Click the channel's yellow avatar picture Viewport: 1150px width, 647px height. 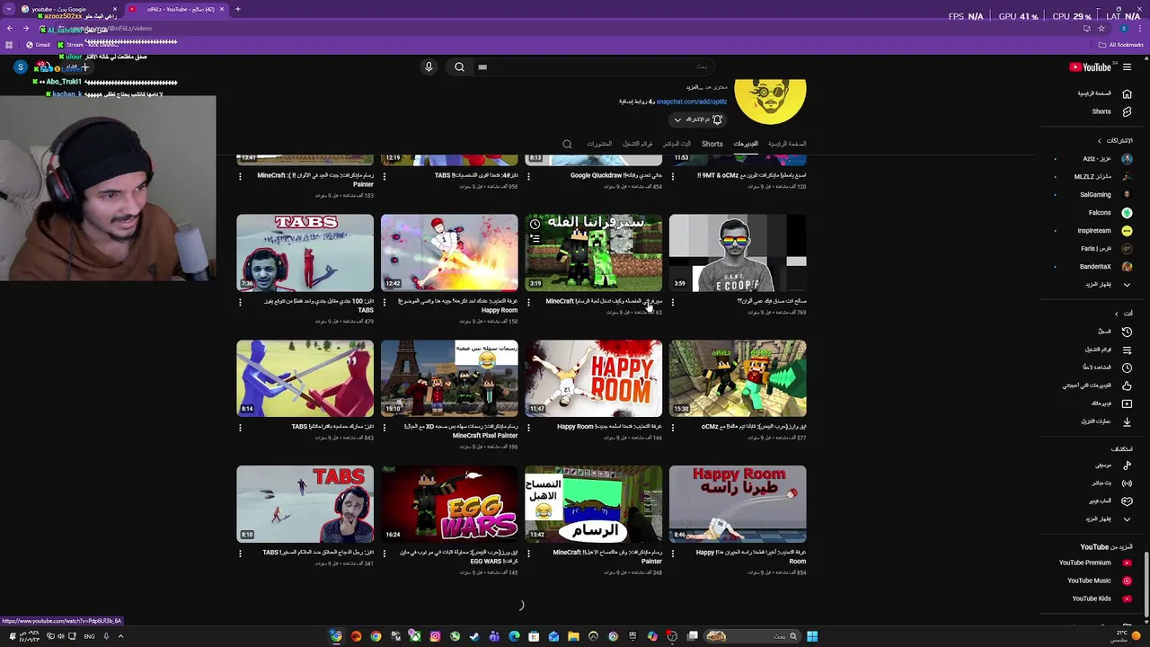pyautogui.click(x=770, y=102)
